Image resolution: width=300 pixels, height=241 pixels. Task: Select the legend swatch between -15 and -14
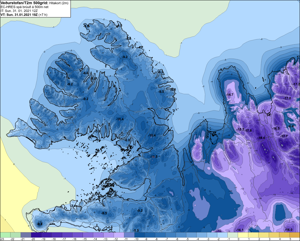[88, 235]
